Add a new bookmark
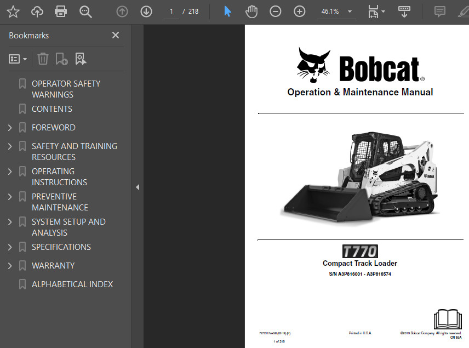The width and height of the screenshot is (469, 348). coord(61,59)
